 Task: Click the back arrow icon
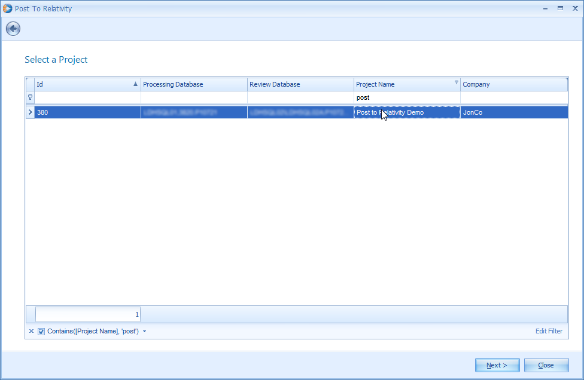[x=13, y=29]
